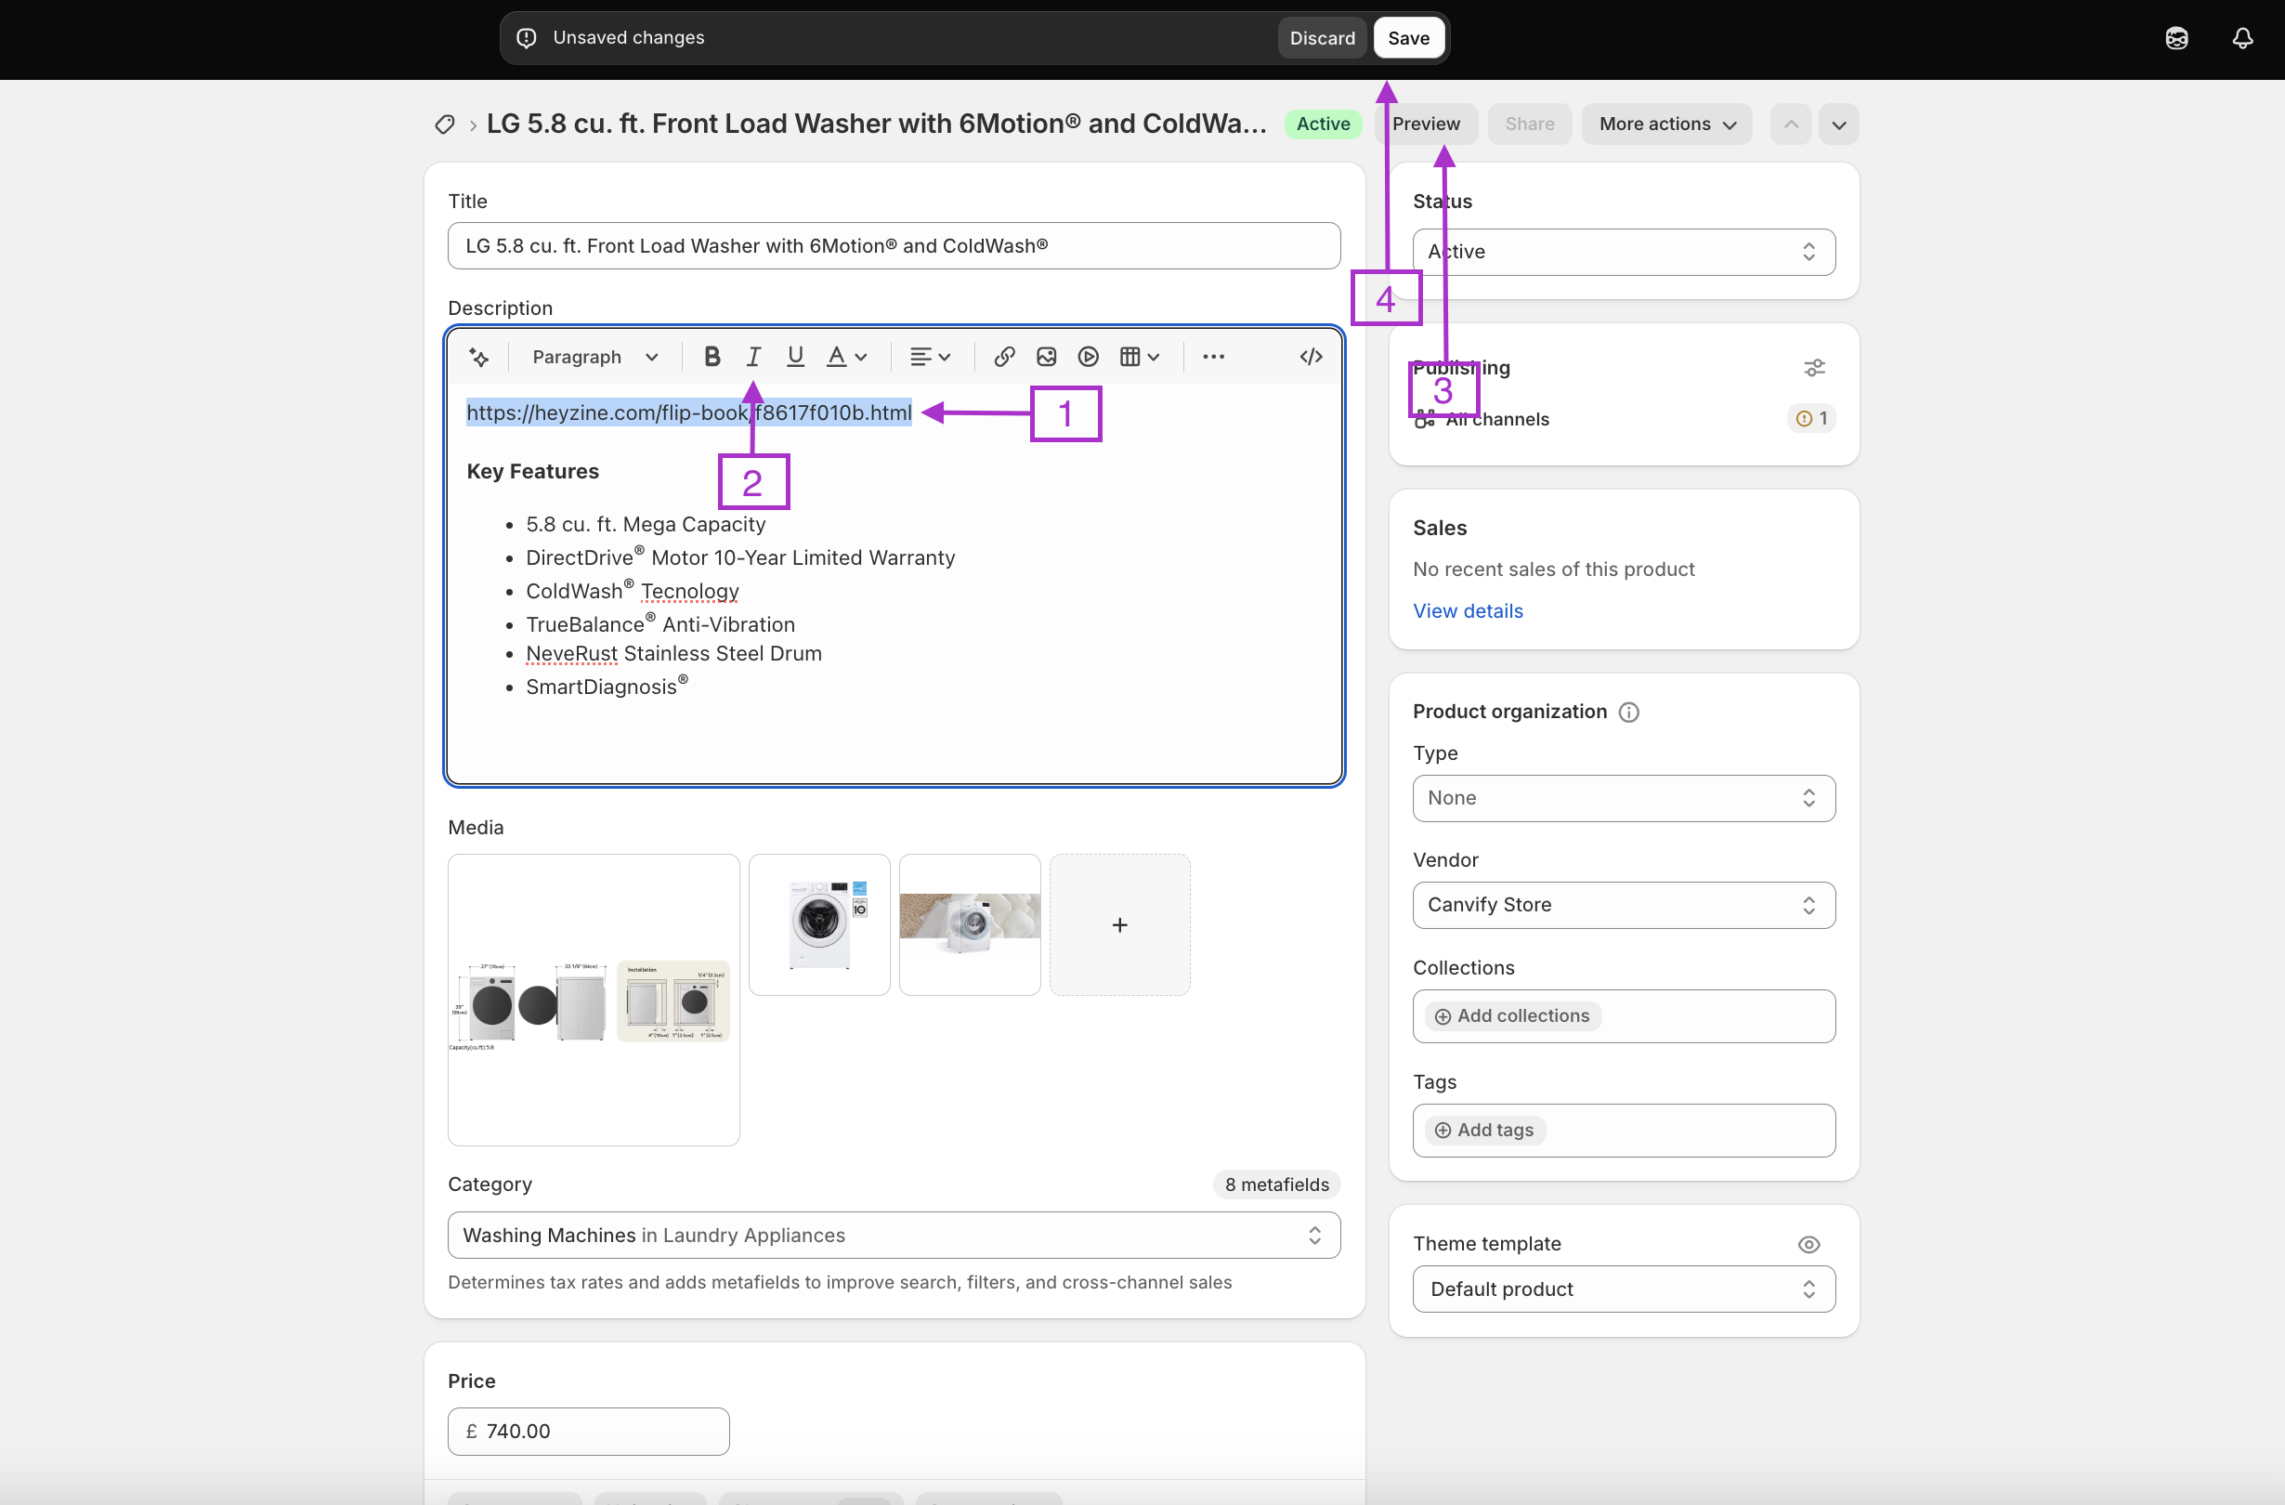
Task: Click the unsaved changes alert icon
Action: (526, 37)
